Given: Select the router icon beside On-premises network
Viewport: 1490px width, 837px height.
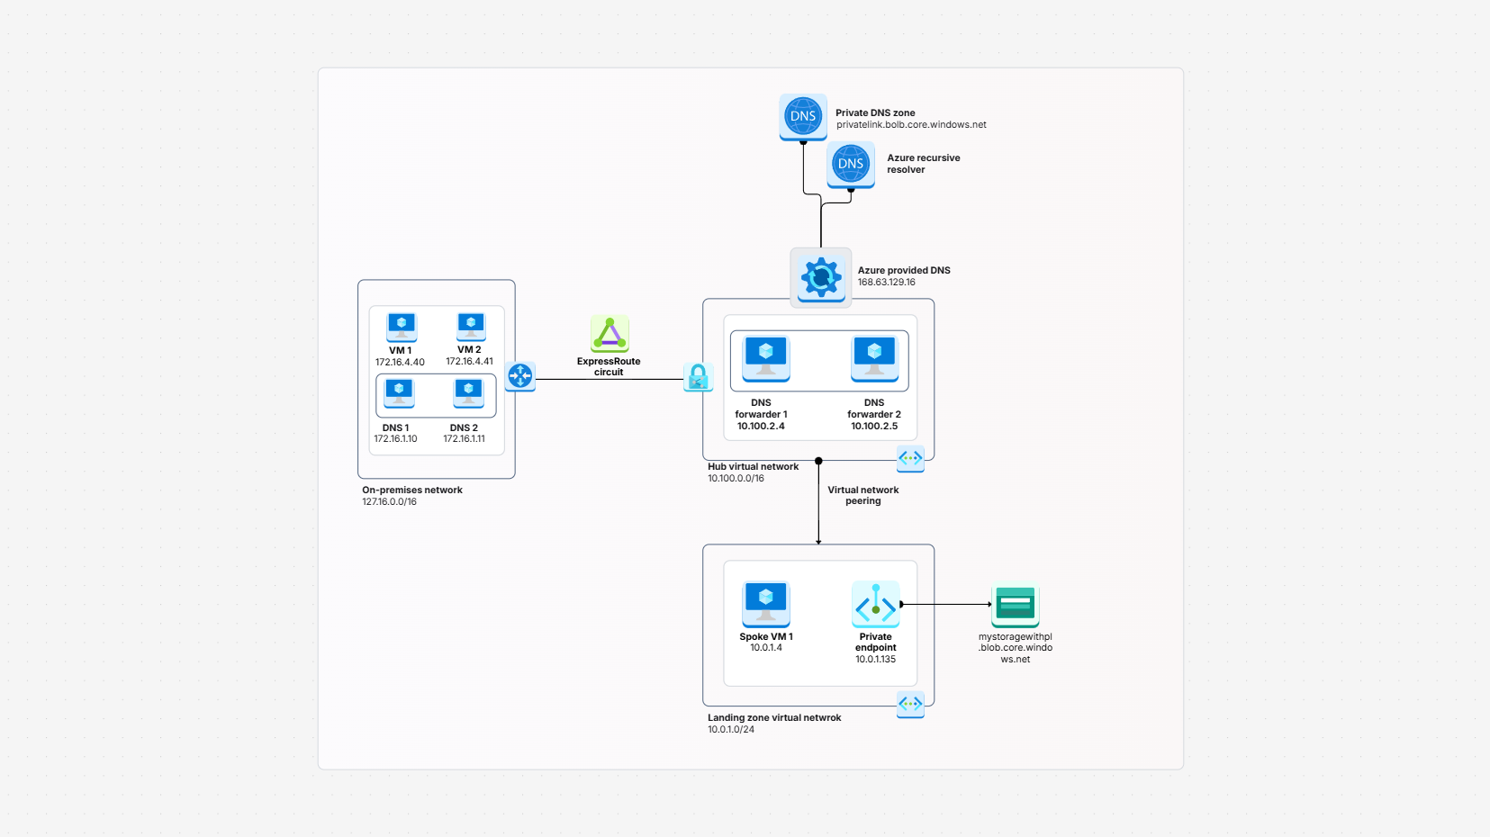Looking at the screenshot, I should point(520,377).
